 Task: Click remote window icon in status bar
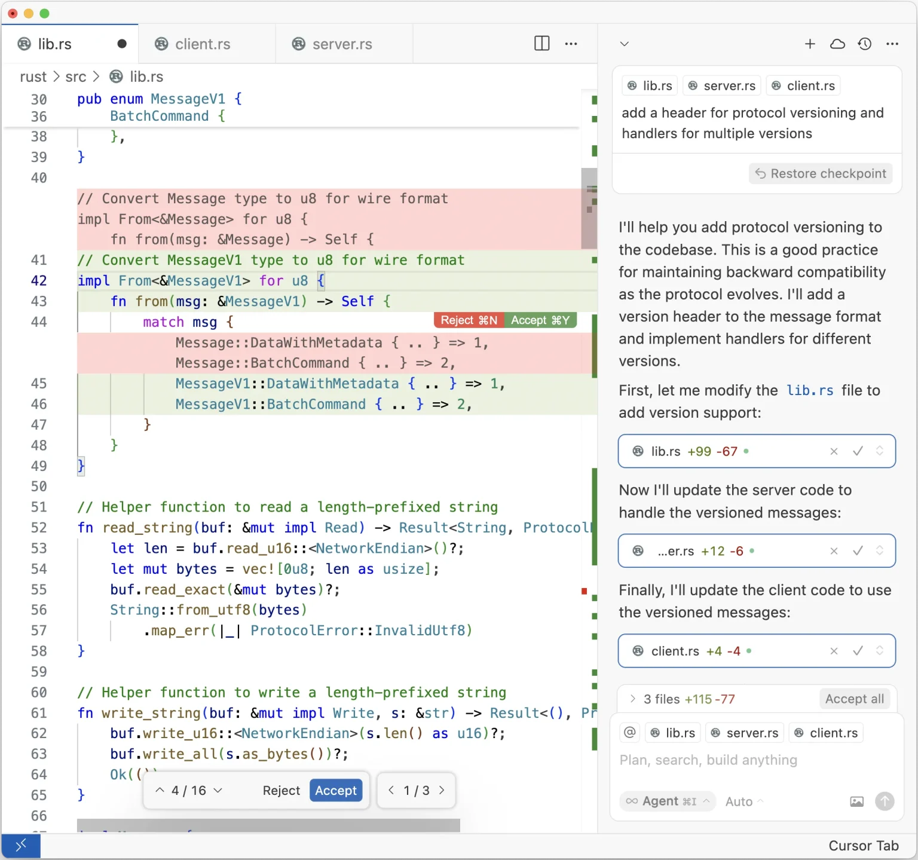click(x=21, y=845)
